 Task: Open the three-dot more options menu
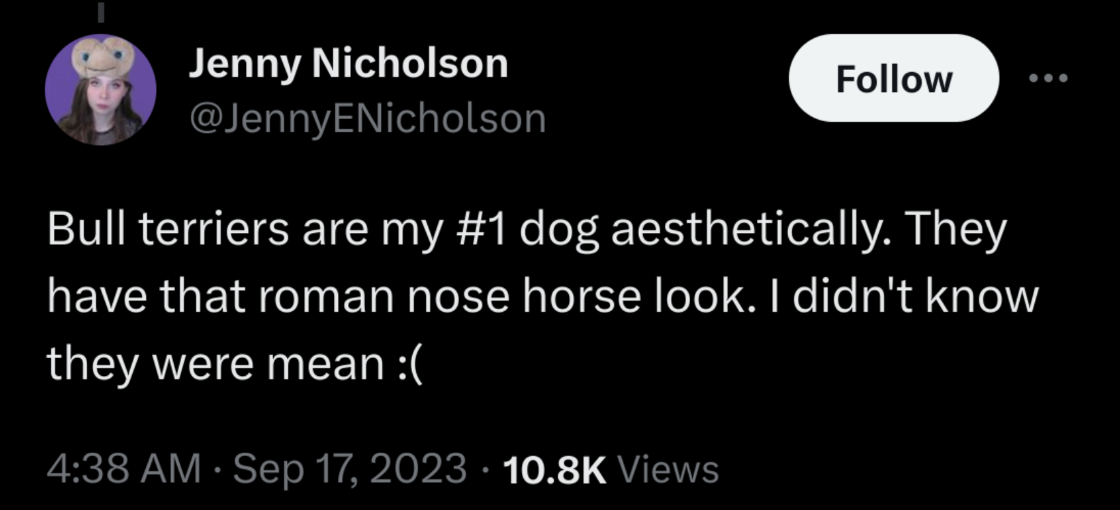tap(1048, 79)
